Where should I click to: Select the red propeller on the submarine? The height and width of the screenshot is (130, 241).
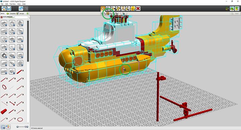(x=173, y=47)
